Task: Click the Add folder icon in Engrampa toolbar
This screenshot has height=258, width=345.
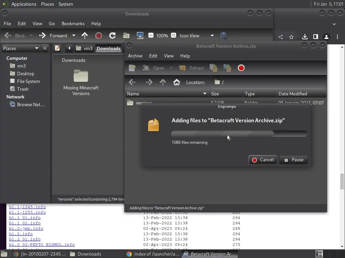Action: click(227, 68)
